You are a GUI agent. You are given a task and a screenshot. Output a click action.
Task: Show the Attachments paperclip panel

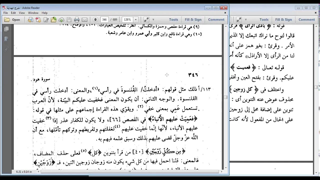(6, 49)
